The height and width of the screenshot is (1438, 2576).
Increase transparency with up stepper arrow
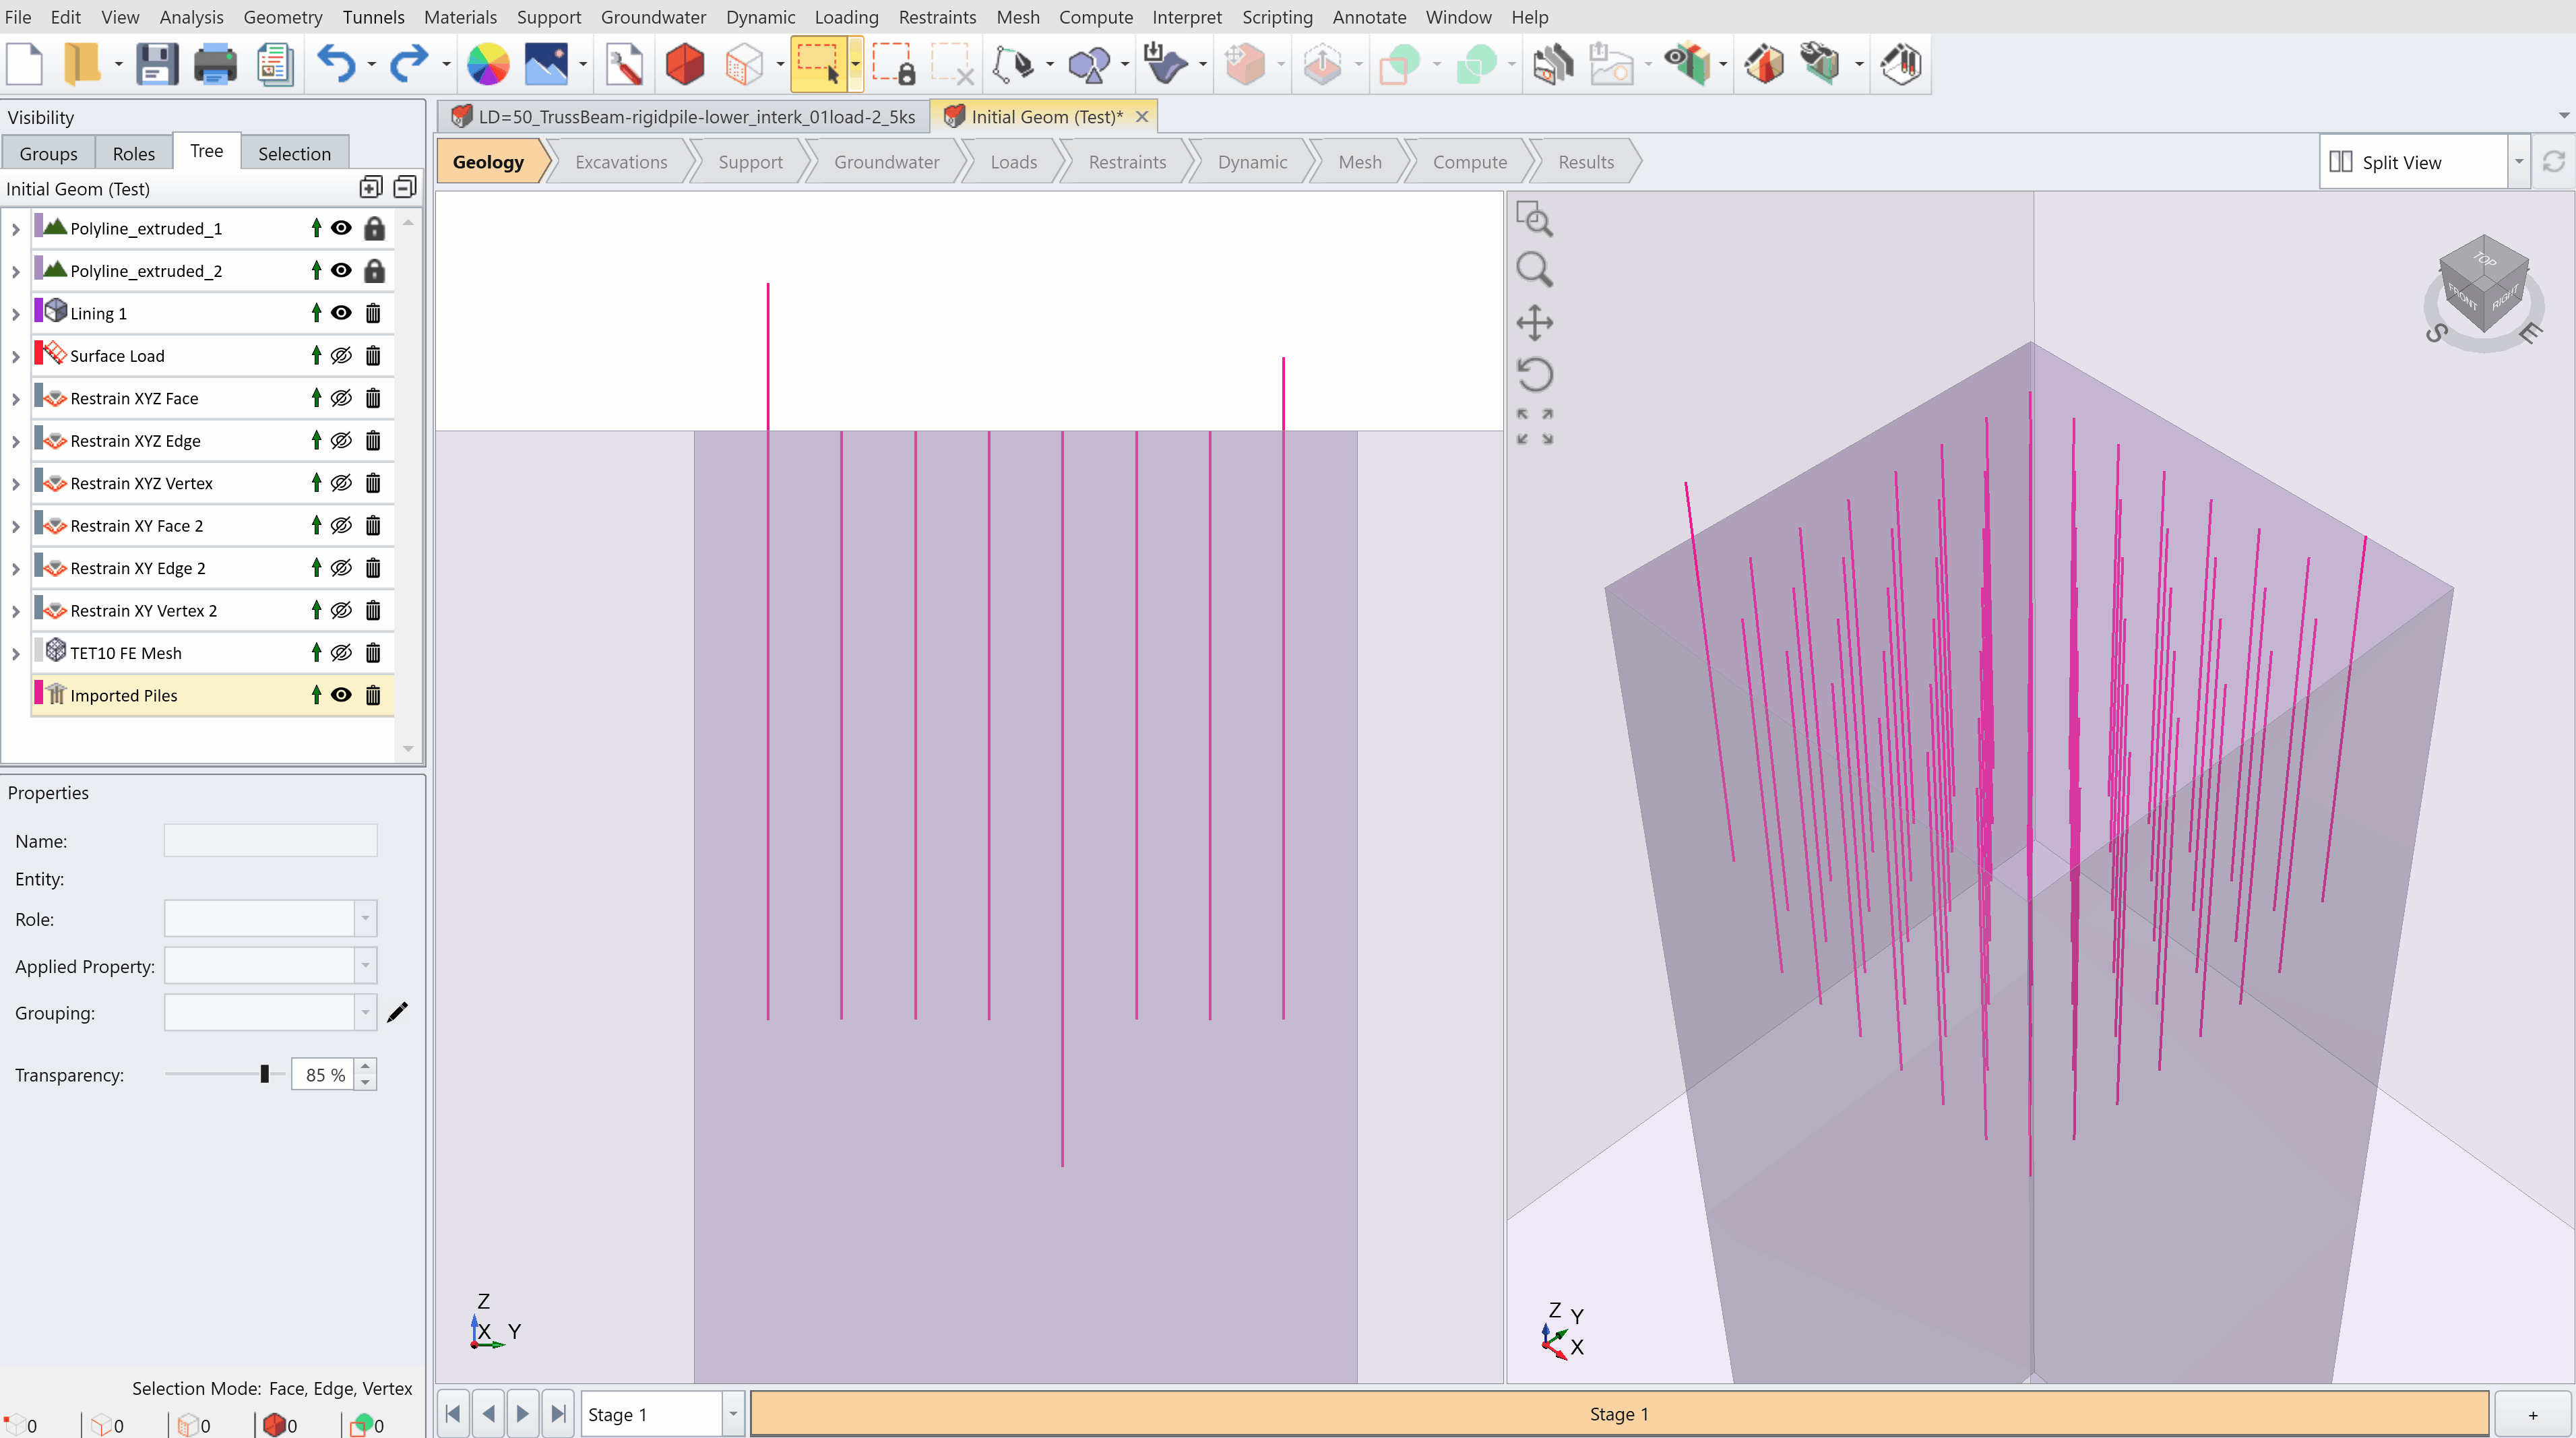tap(366, 1066)
